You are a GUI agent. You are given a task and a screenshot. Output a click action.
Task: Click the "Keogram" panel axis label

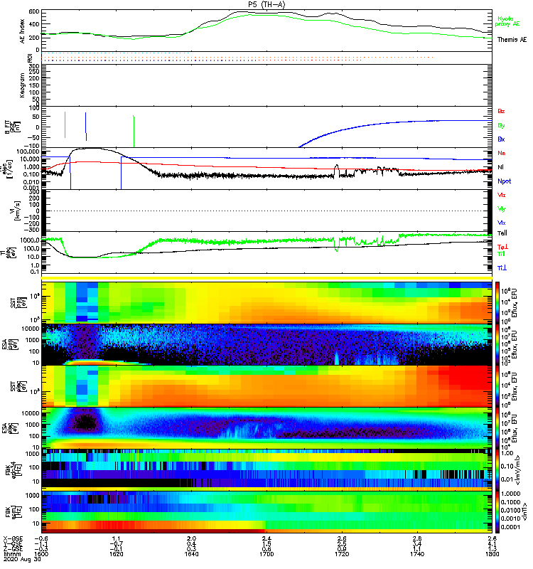click(23, 85)
